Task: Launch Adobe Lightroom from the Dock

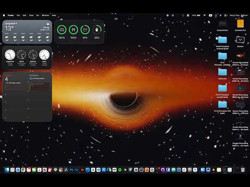Action: click(x=77, y=170)
